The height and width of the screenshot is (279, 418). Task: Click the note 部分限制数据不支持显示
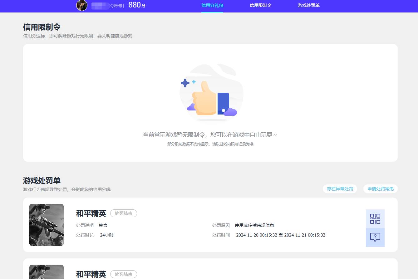(x=210, y=144)
